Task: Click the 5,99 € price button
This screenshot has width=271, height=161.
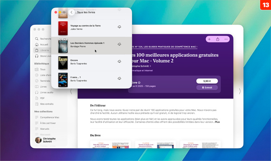Action: click(x=207, y=81)
